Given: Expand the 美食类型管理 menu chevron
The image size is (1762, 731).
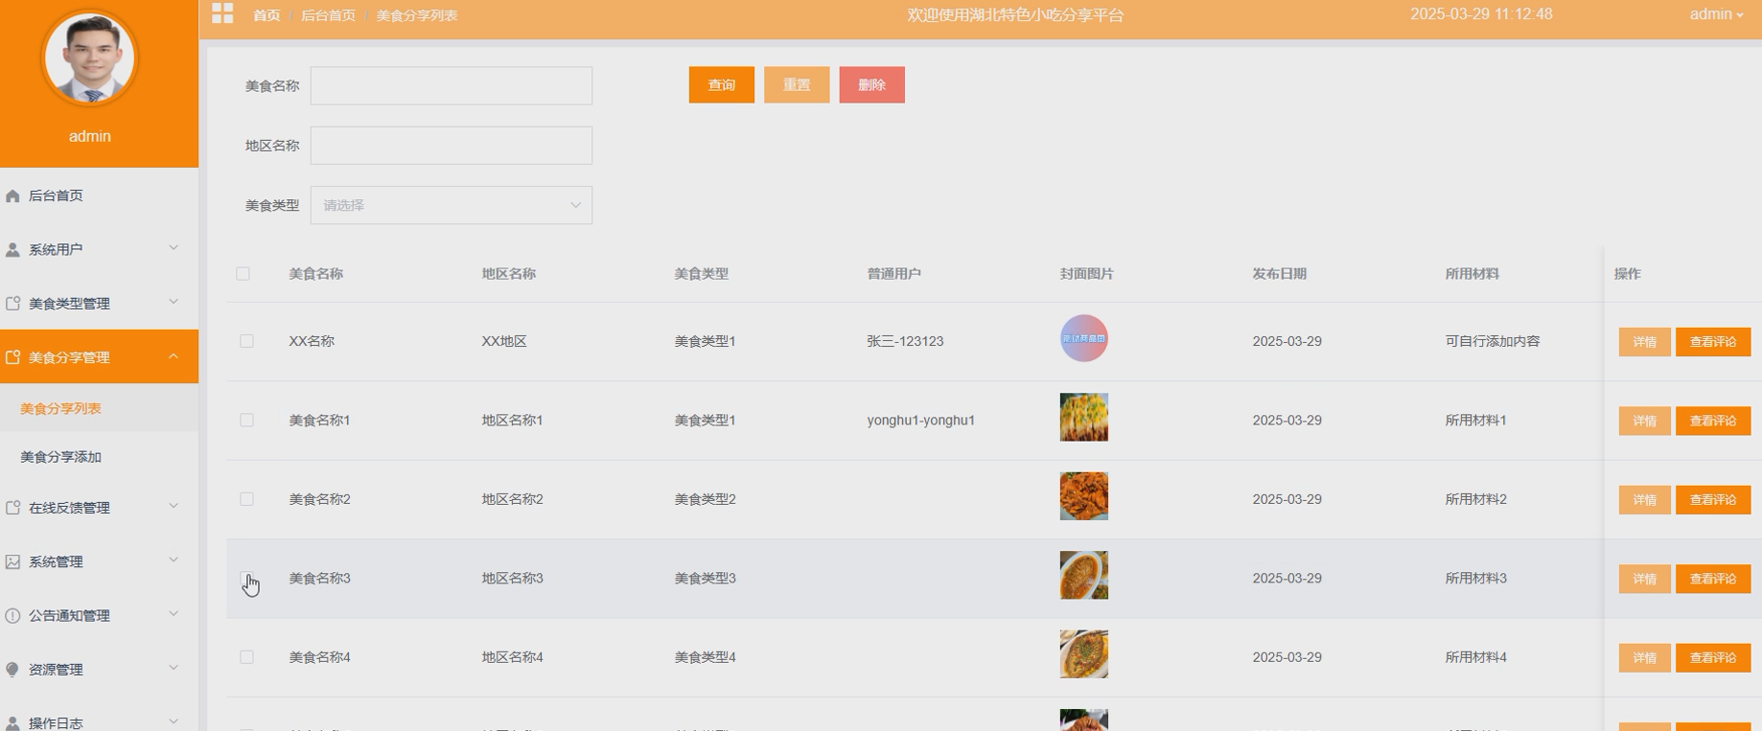Looking at the screenshot, I should click(x=174, y=302).
